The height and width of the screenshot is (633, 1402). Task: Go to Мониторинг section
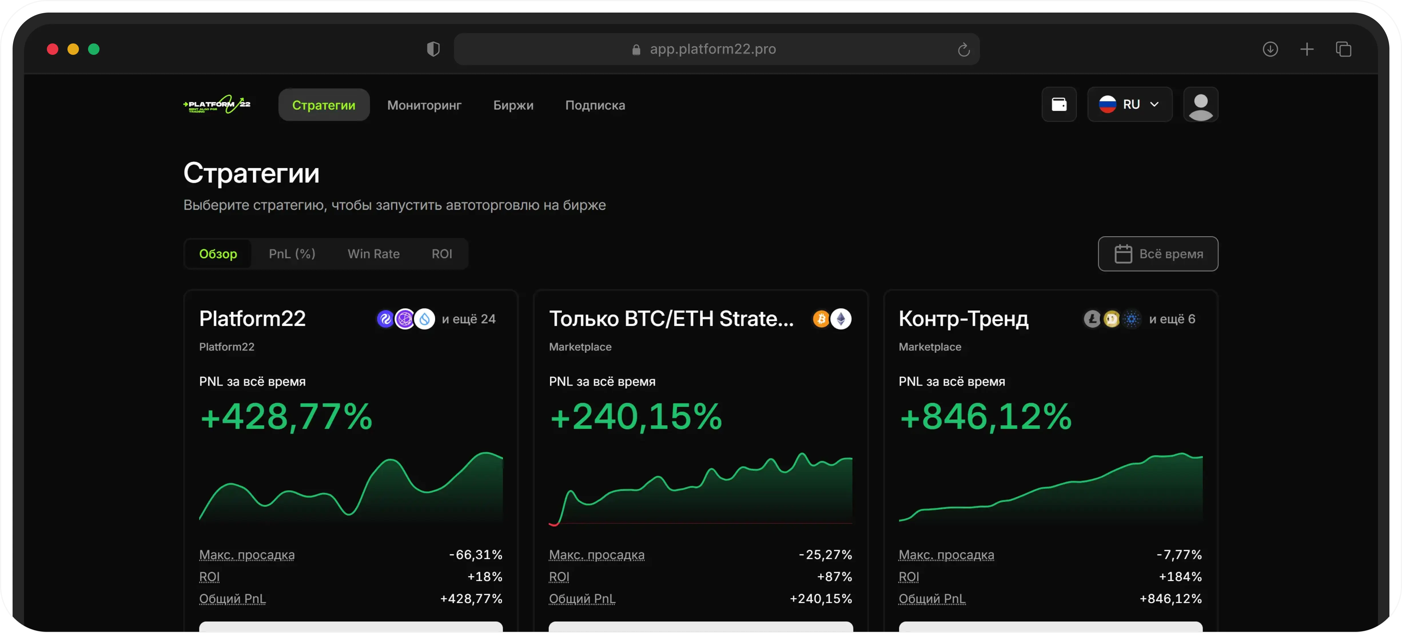(x=424, y=105)
